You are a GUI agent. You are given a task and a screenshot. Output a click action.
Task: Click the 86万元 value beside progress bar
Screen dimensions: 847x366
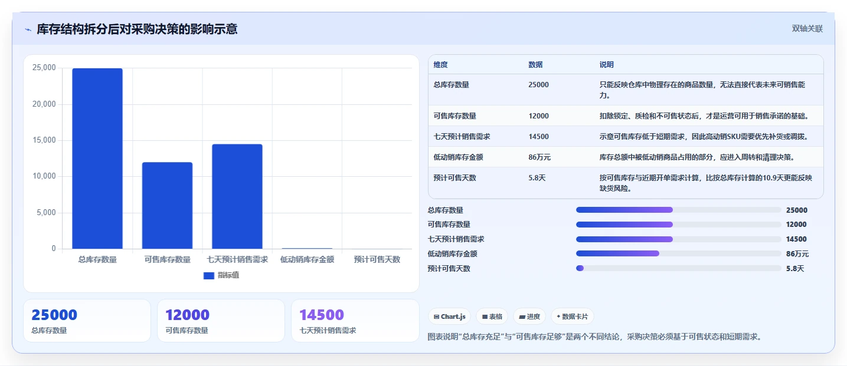[x=797, y=254]
